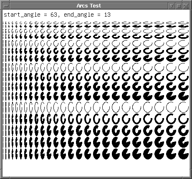Select the widest thin ellipse arc in the top-right corner

pyautogui.click(x=184, y=23)
